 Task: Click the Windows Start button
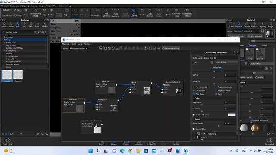click(91, 151)
